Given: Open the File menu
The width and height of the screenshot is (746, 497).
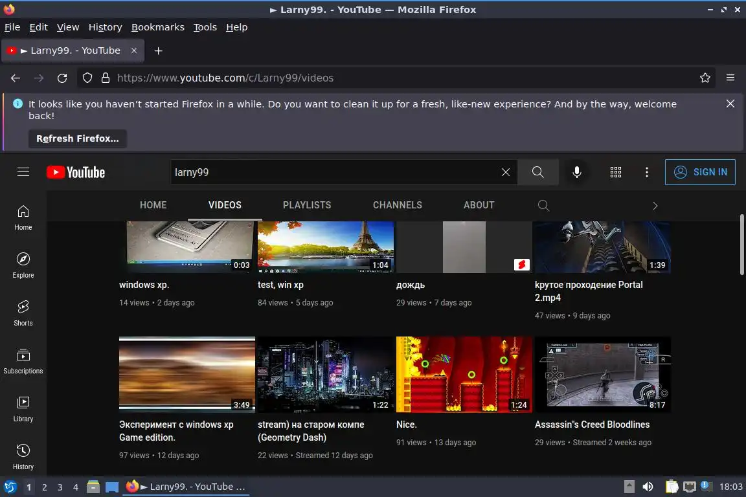Looking at the screenshot, I should click(12, 27).
